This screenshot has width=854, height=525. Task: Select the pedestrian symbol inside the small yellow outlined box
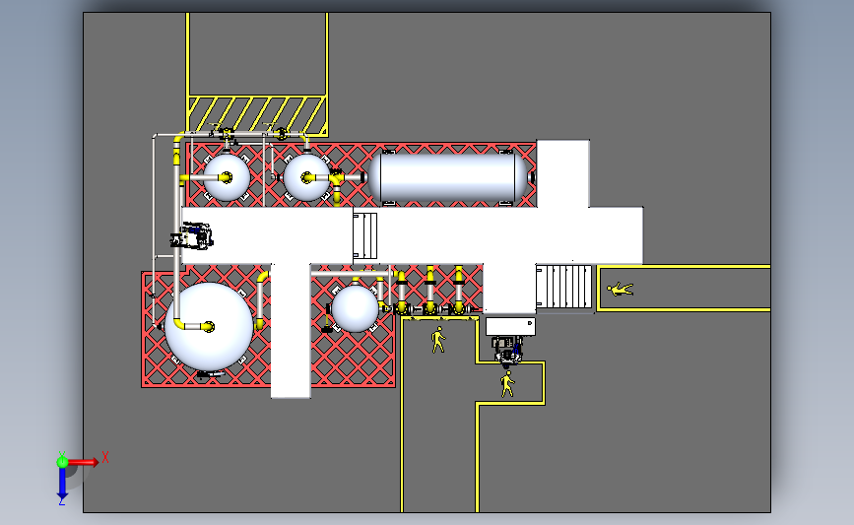coord(507,384)
